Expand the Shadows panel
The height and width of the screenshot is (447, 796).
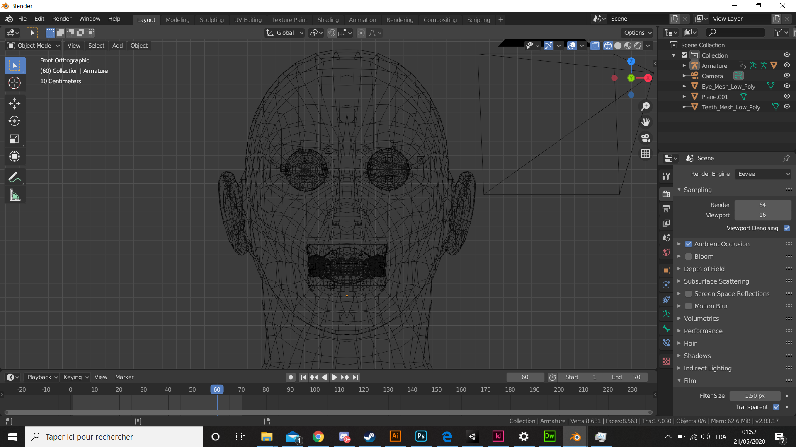(x=697, y=356)
